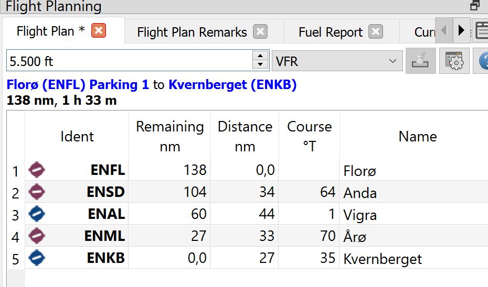Click the cruise altitude input field
This screenshot has height=287, width=488.
pyautogui.click(x=130, y=61)
